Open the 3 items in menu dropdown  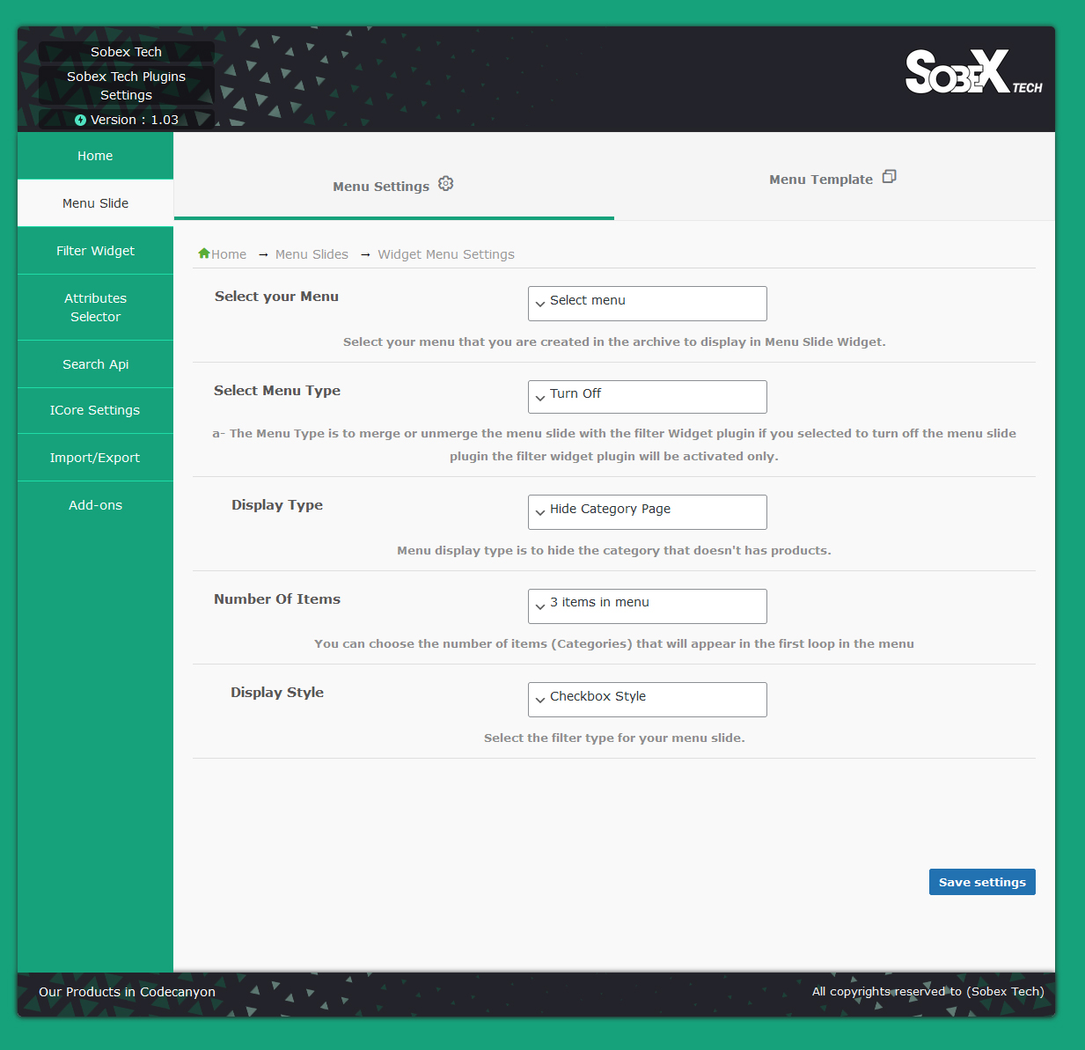[x=648, y=606]
